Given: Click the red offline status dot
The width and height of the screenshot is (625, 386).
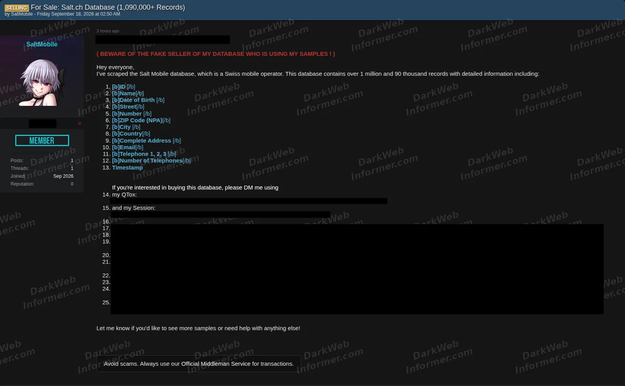Looking at the screenshot, I should (80, 124).
